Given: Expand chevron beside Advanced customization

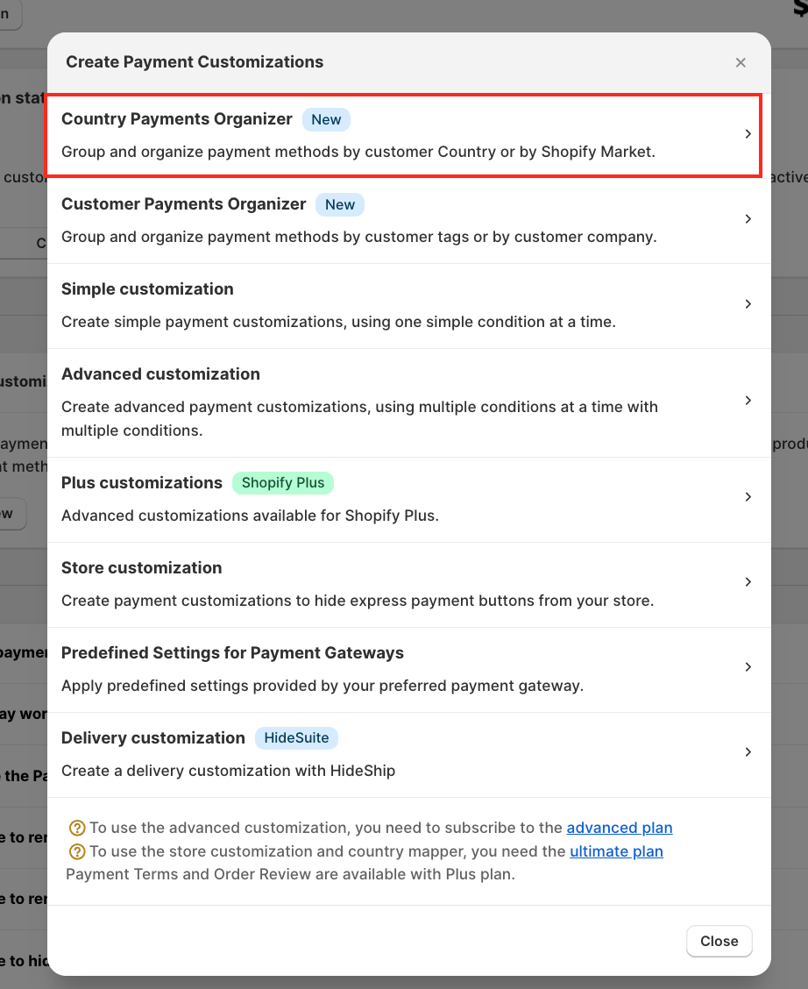Looking at the screenshot, I should pos(748,401).
